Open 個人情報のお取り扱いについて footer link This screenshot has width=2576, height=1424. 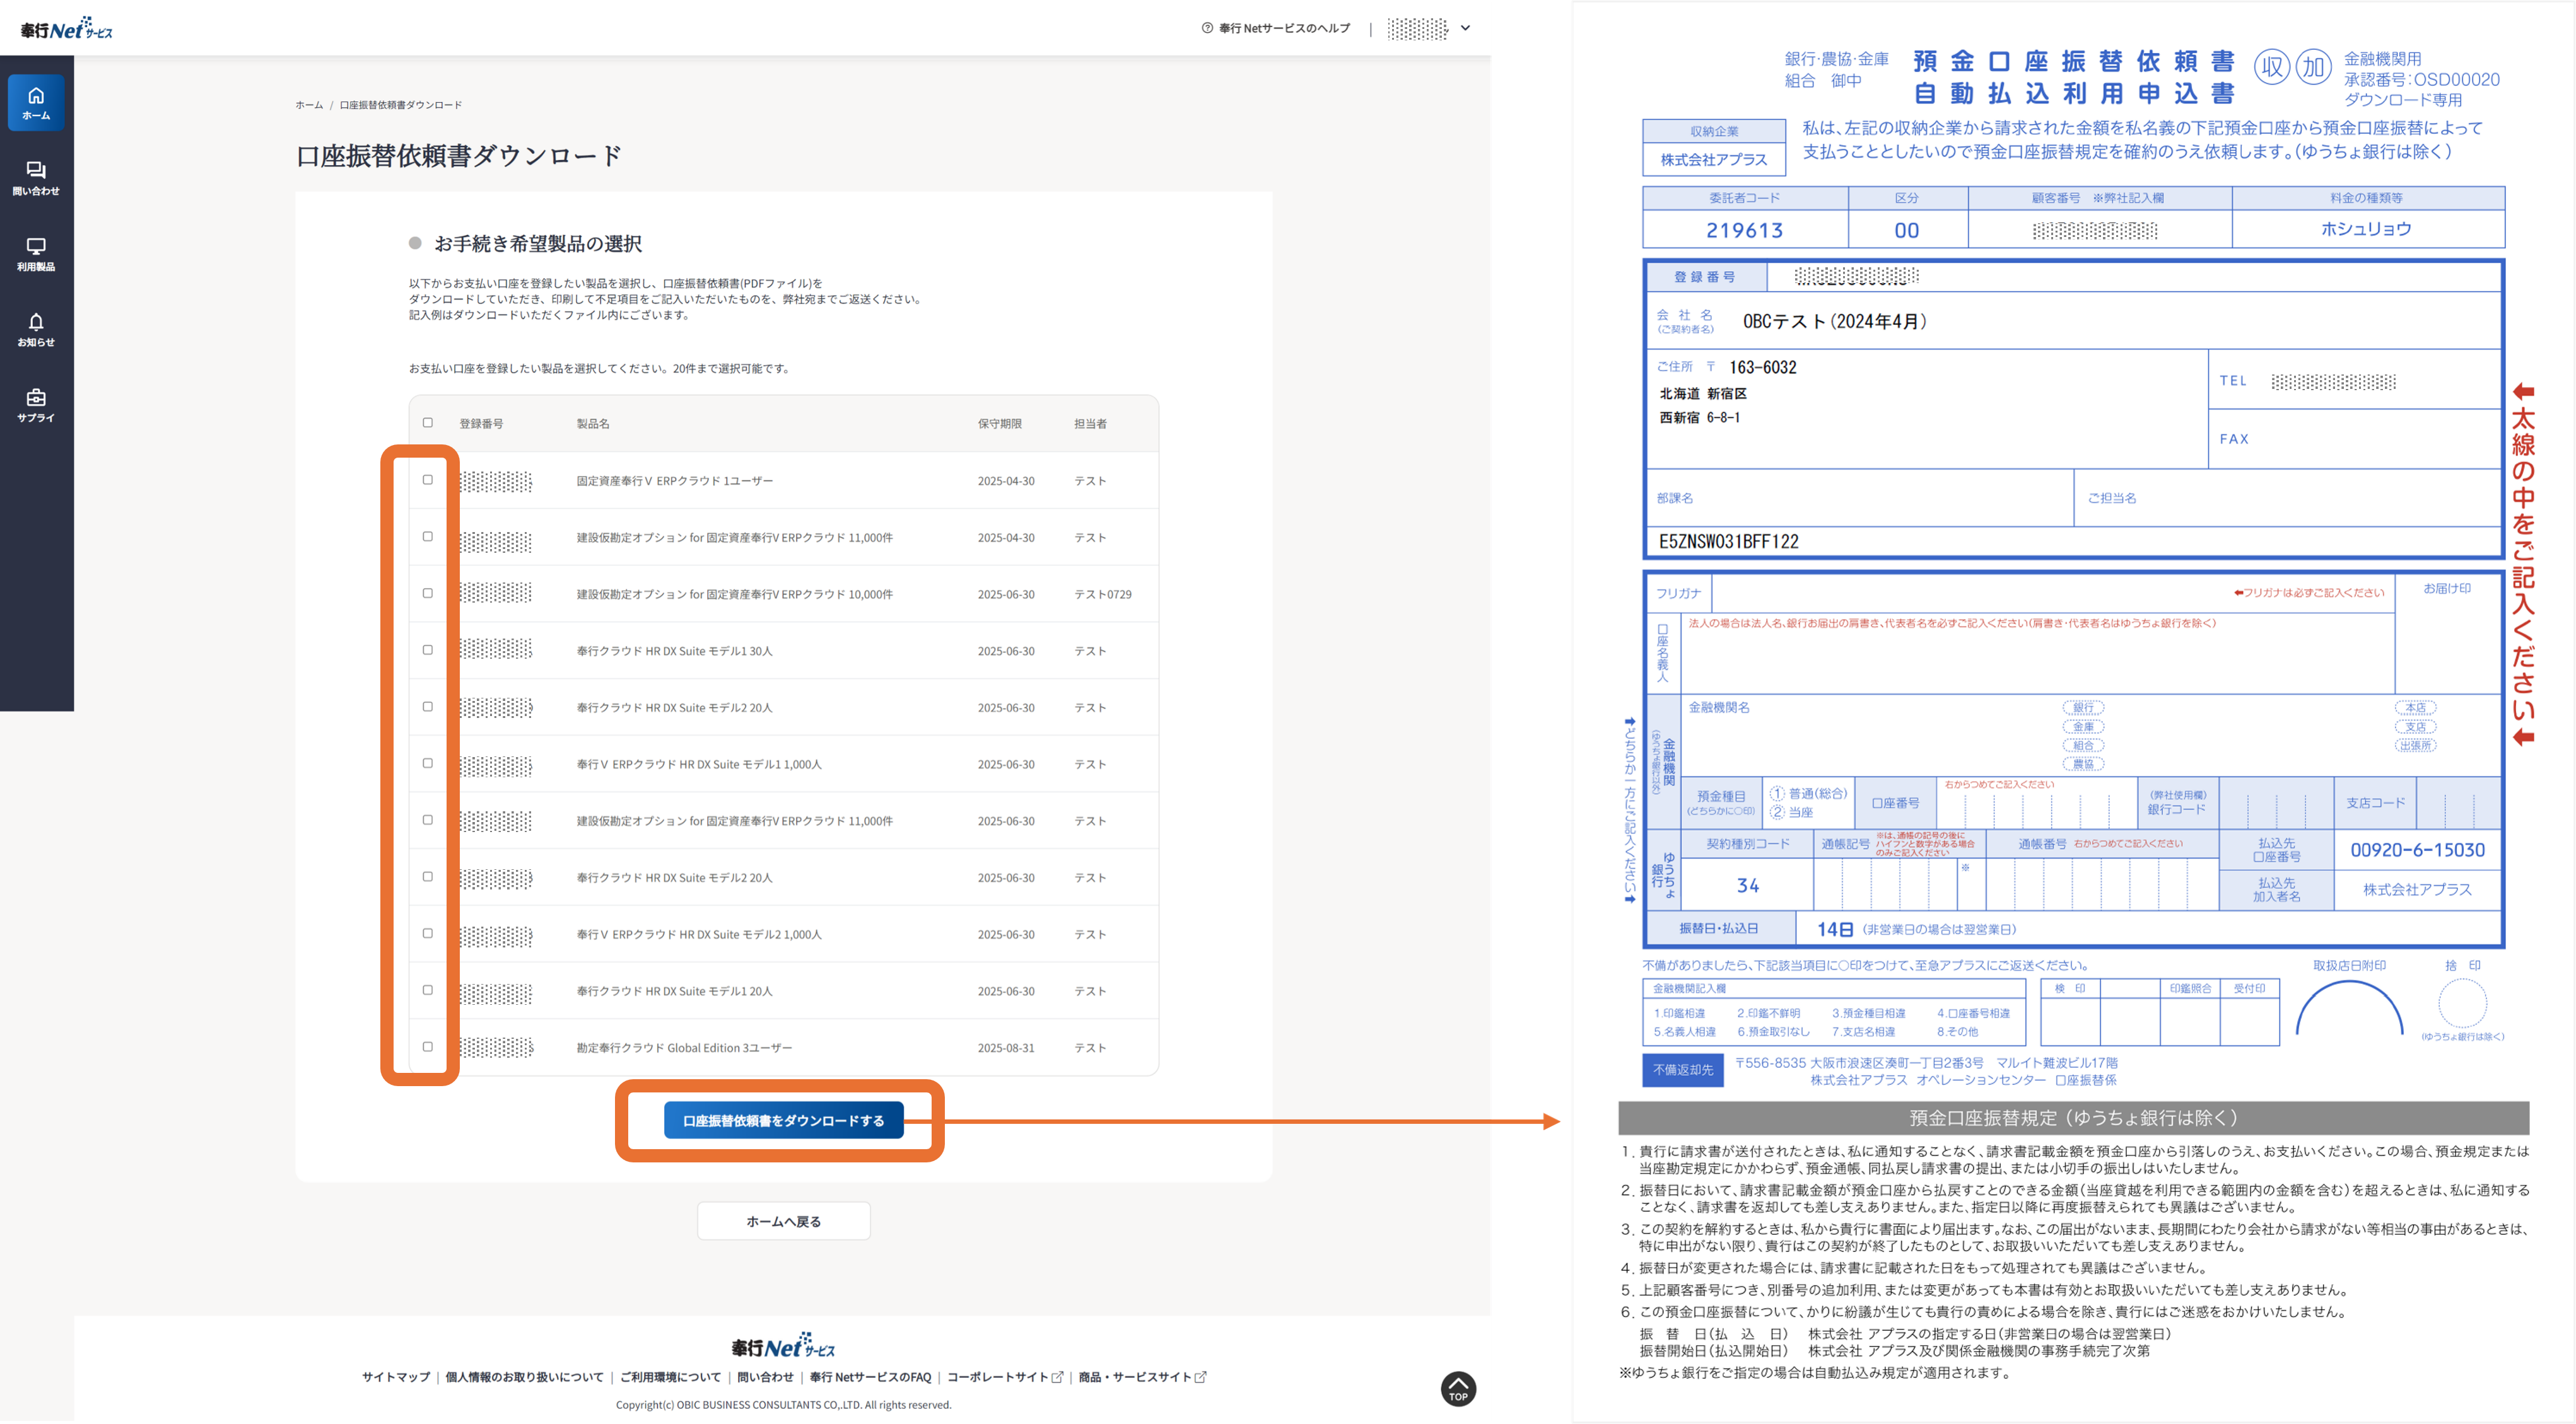point(524,1377)
